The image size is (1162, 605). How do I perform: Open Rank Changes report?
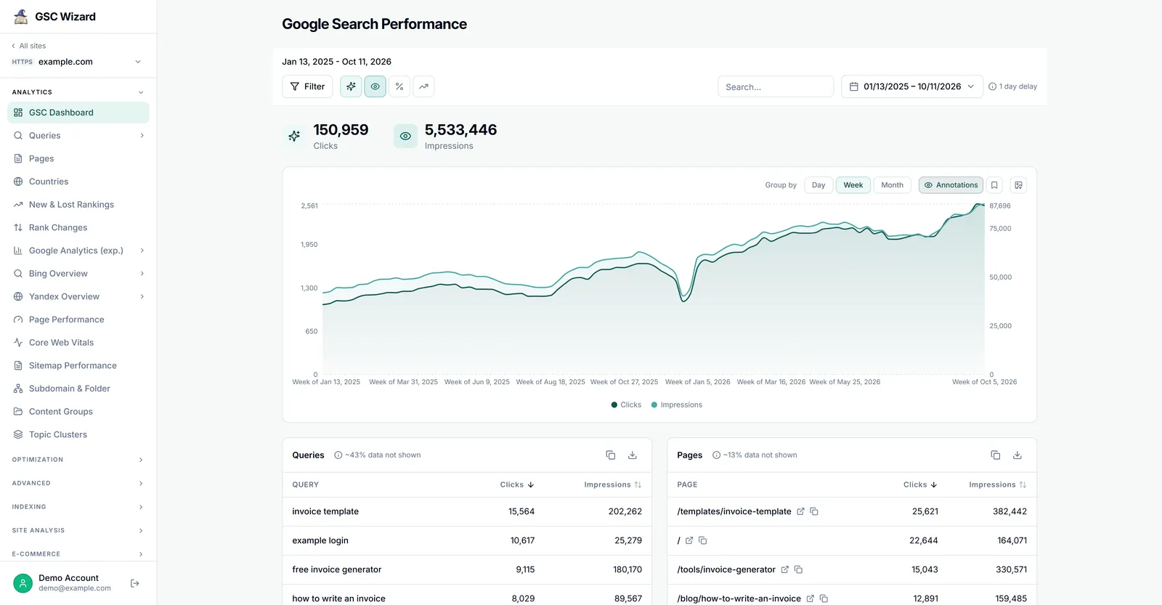(78, 227)
